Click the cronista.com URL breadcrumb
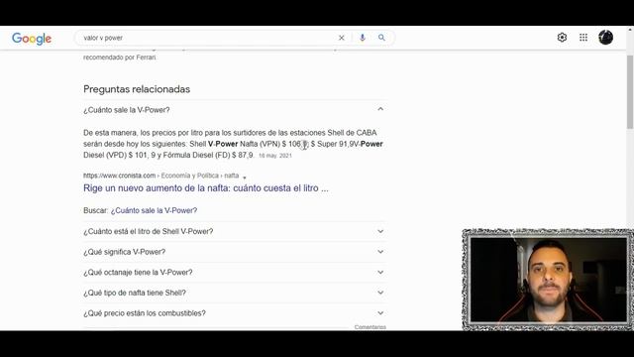The width and height of the screenshot is (634, 357). (x=160, y=176)
